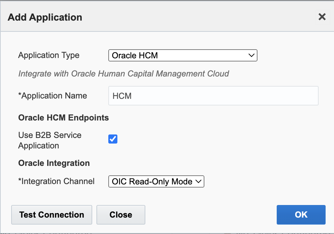Image resolution: width=334 pixels, height=234 pixels.
Task: Click the *Integration Channel label
Action: coord(56,181)
